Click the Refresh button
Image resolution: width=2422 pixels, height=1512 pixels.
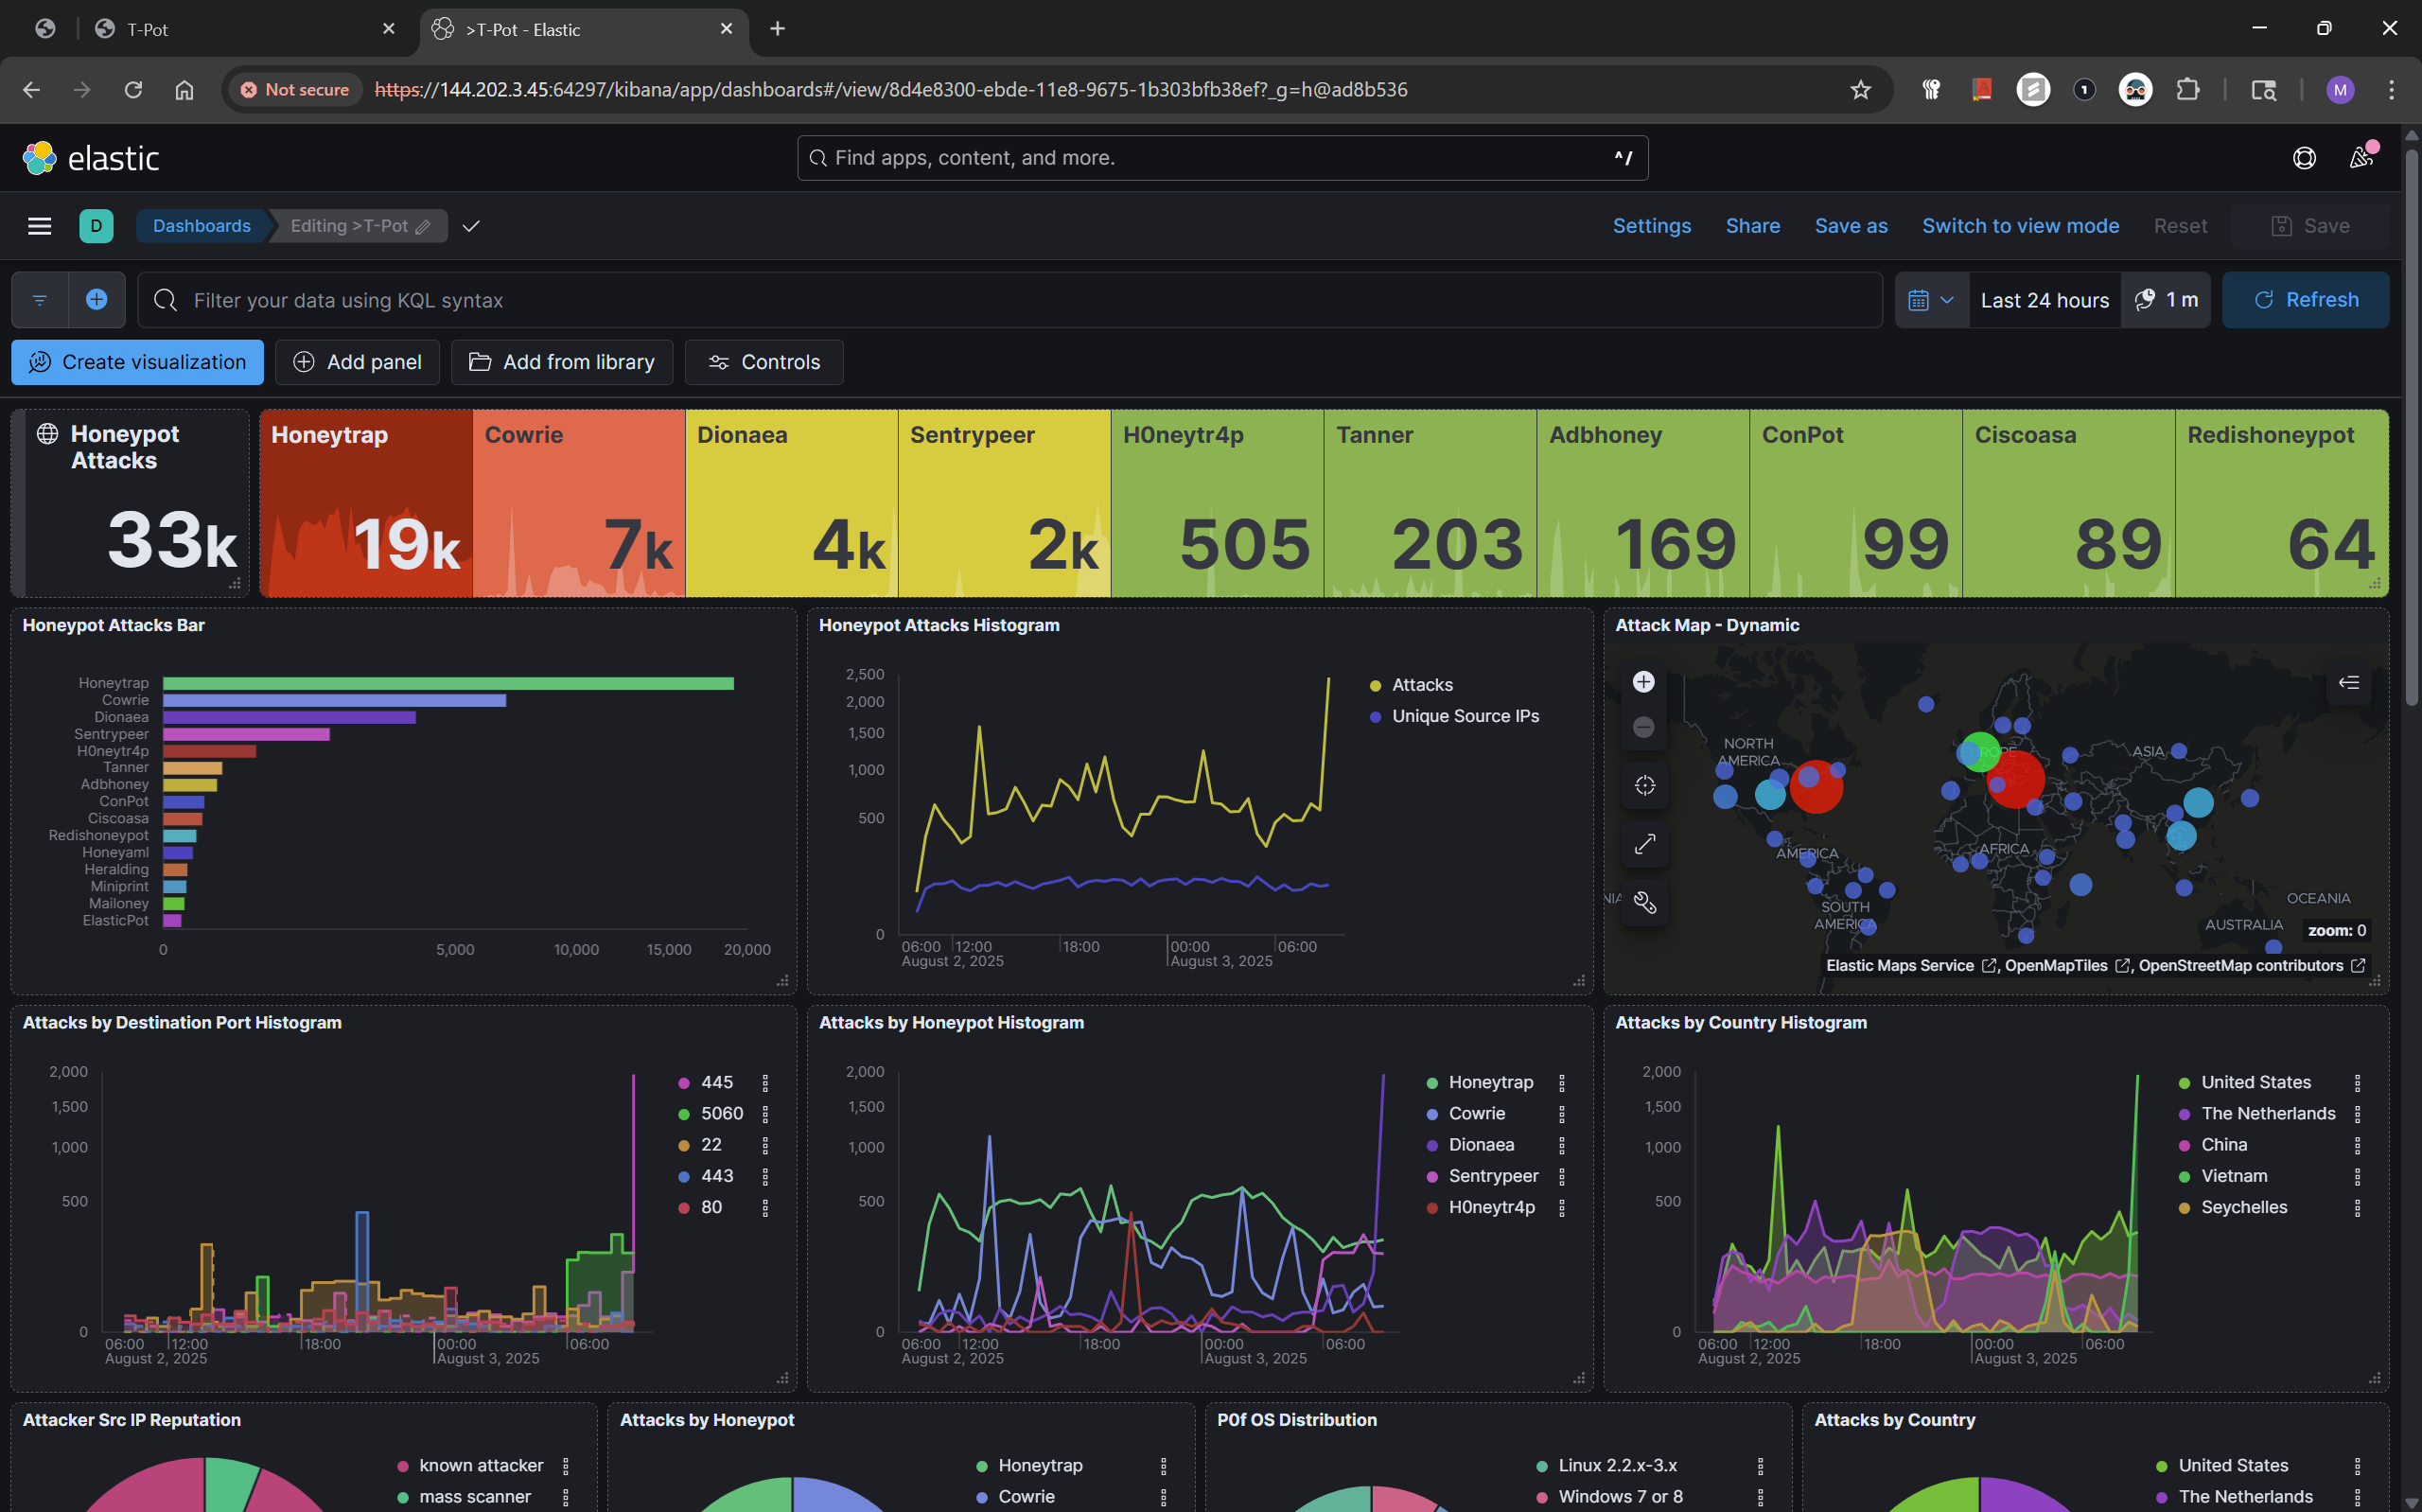coord(2305,300)
